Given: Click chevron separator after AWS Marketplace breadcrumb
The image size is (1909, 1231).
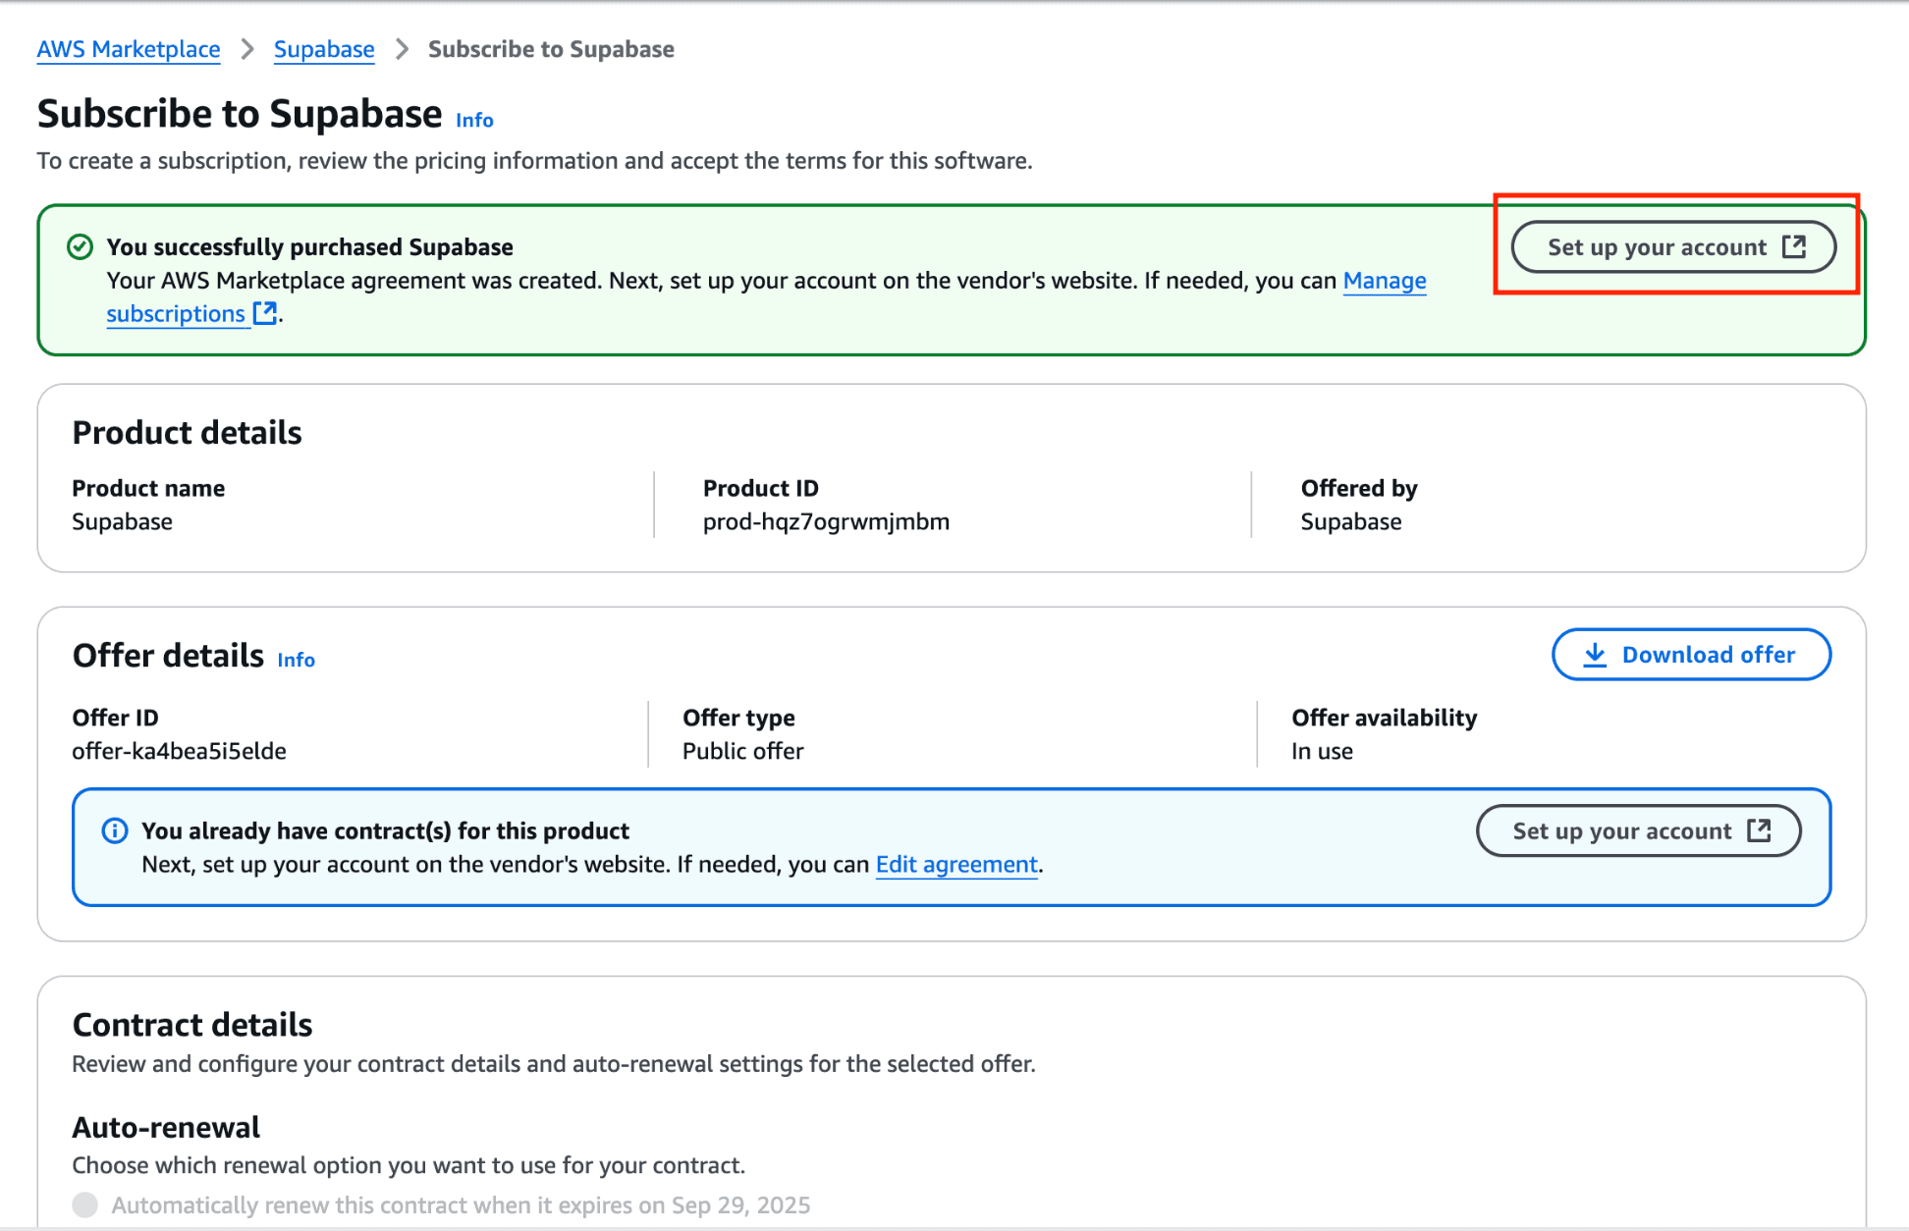Looking at the screenshot, I should [x=247, y=49].
